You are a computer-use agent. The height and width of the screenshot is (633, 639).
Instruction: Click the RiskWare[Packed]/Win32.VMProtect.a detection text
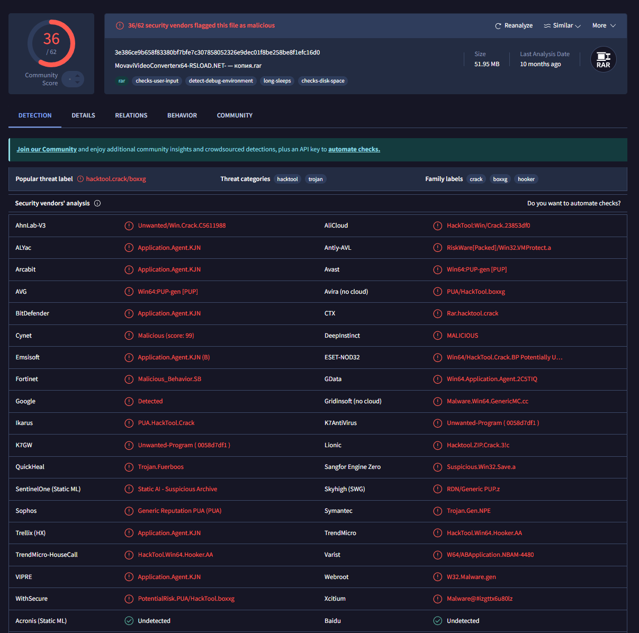[x=499, y=248]
